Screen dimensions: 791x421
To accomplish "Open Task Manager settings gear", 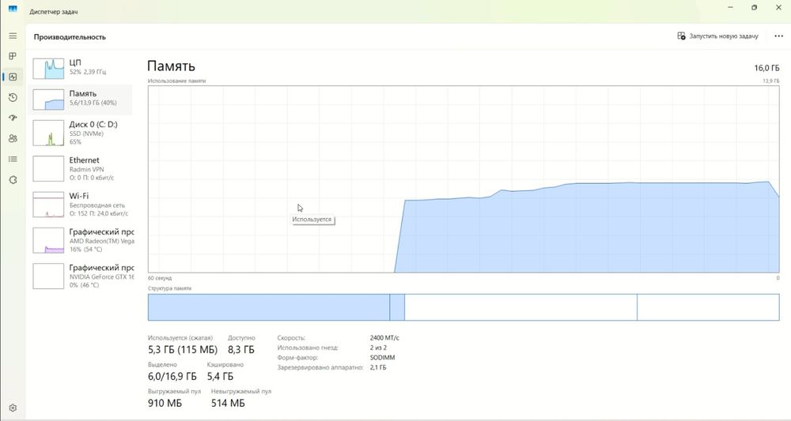I will [13, 408].
